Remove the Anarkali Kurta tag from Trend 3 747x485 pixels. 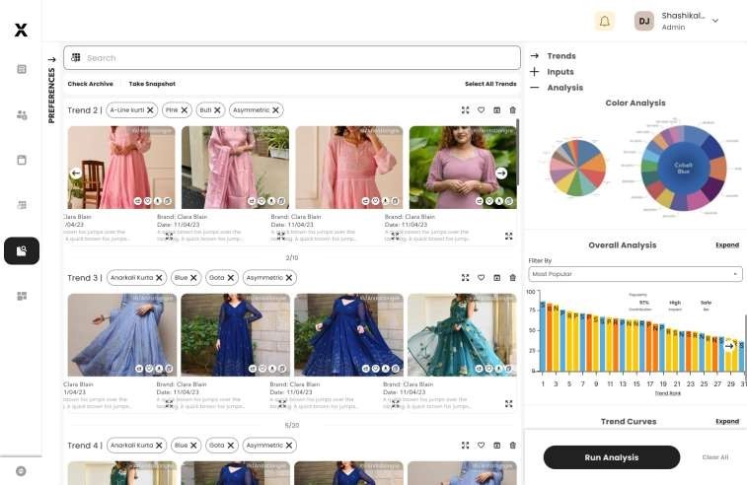coord(159,277)
